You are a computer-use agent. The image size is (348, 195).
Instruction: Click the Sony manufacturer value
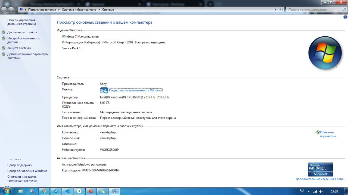coord(103,84)
